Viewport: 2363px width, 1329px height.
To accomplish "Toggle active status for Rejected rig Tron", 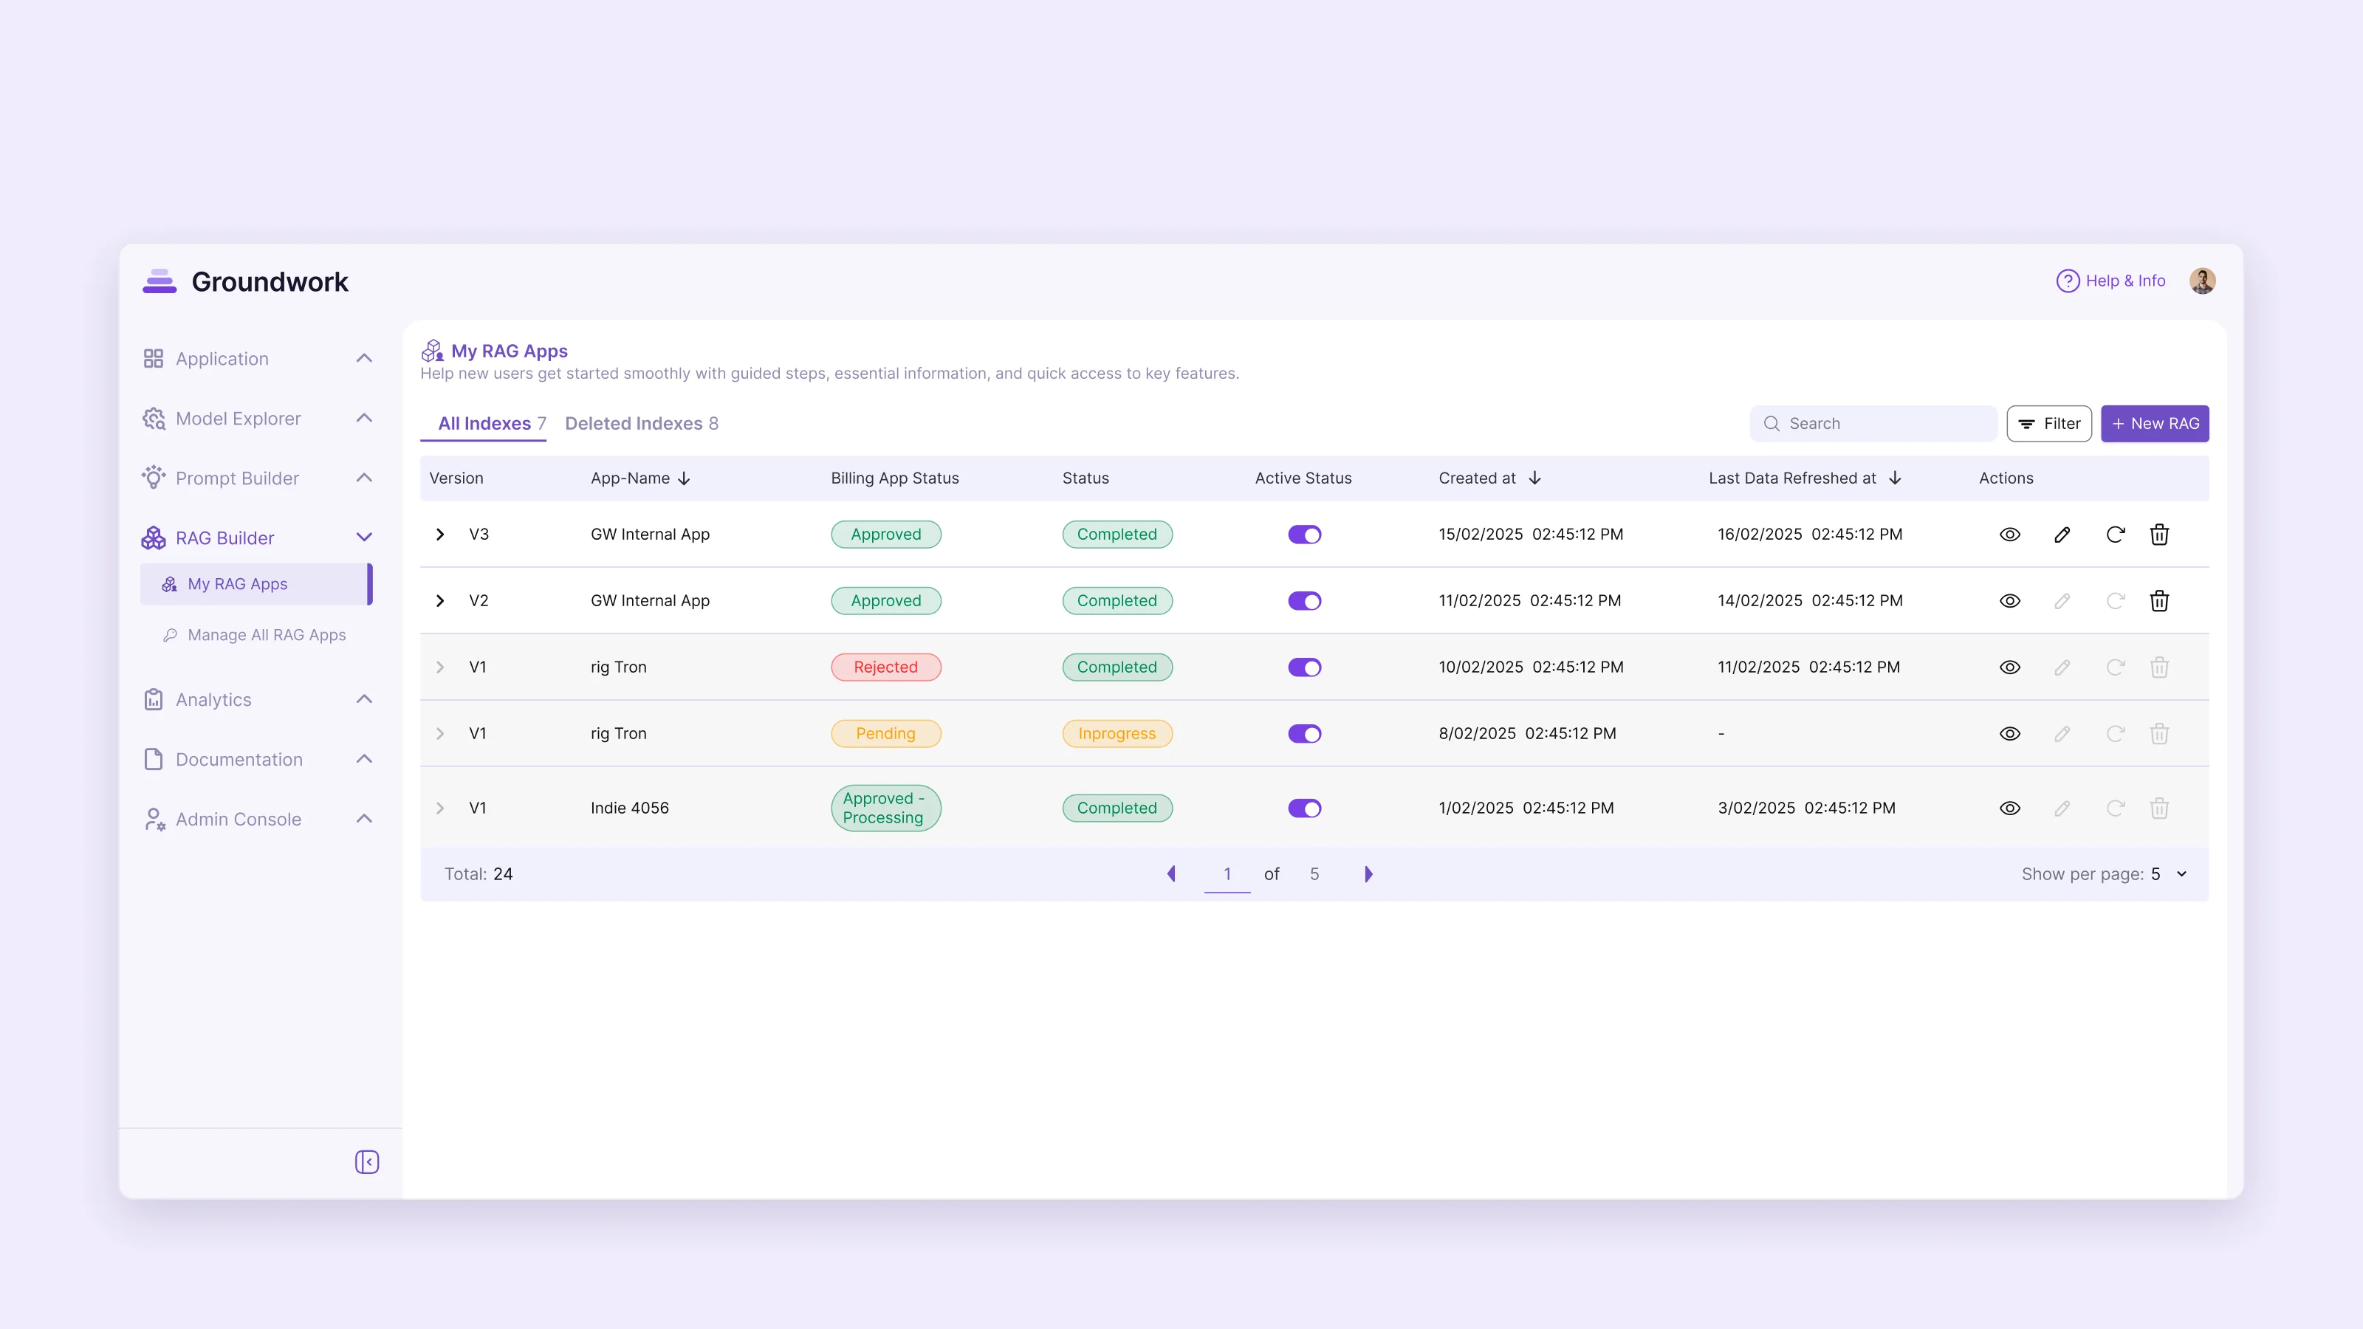I will click(x=1304, y=667).
